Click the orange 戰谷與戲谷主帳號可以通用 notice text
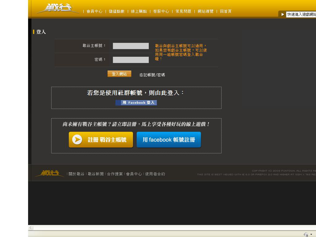Screen dimensions: 316x237 [x=181, y=52]
